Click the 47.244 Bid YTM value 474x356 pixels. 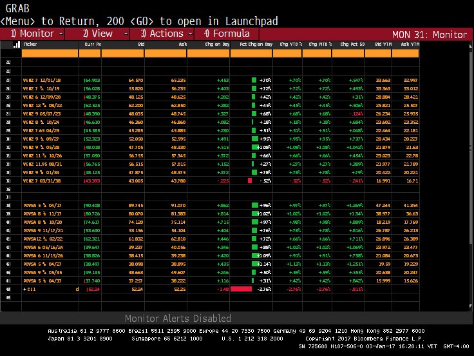[383, 205]
